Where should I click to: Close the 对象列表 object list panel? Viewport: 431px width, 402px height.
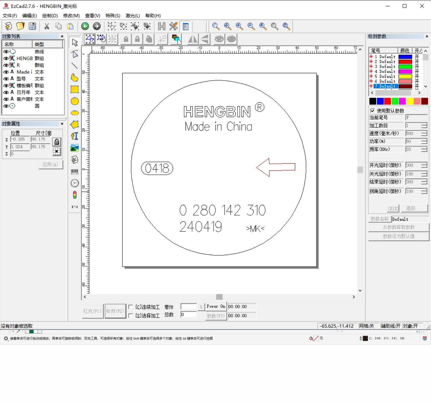click(62, 36)
